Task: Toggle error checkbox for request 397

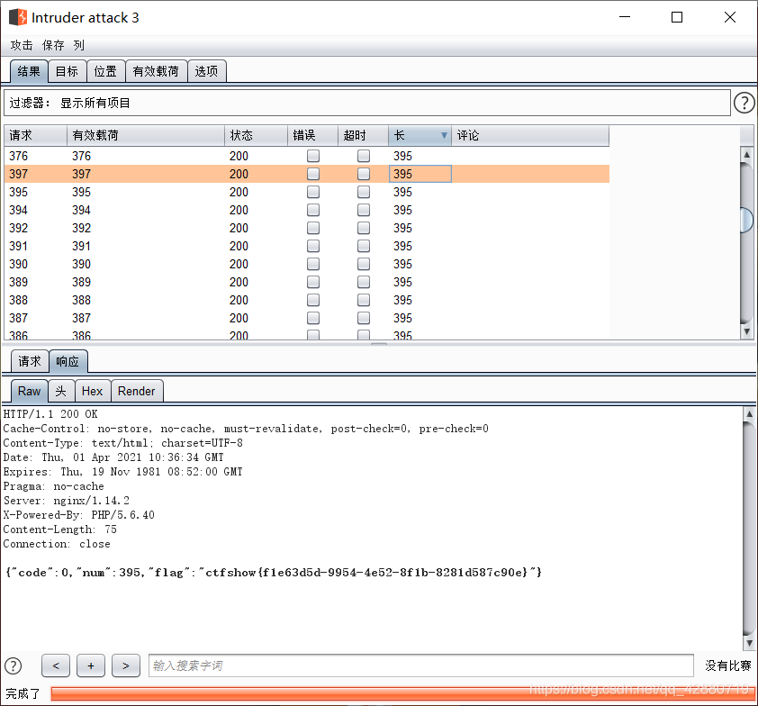Action: pos(313,174)
